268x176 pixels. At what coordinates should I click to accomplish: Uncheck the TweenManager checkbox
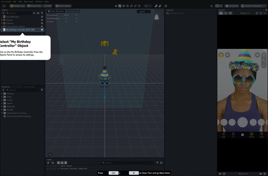pyautogui.click(x=42, y=17)
